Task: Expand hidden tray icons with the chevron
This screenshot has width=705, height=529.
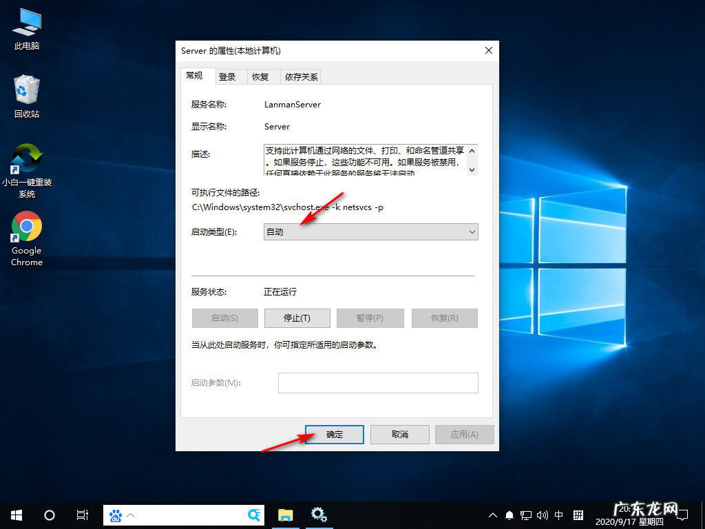Action: click(493, 515)
